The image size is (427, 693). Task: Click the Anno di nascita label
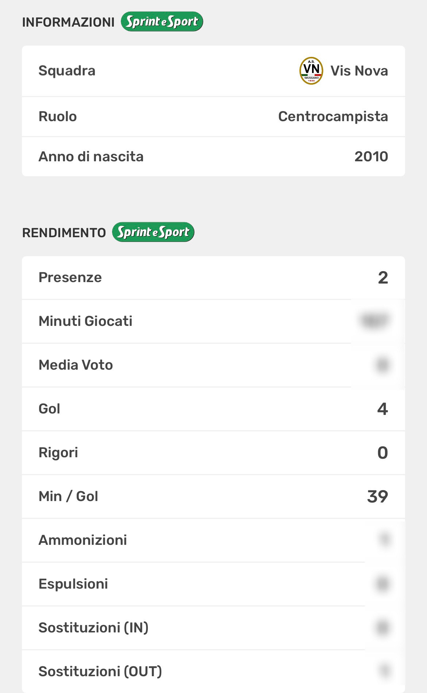[91, 157]
